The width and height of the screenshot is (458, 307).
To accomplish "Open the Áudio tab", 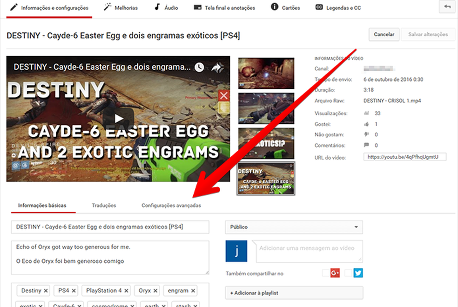I will click(166, 7).
